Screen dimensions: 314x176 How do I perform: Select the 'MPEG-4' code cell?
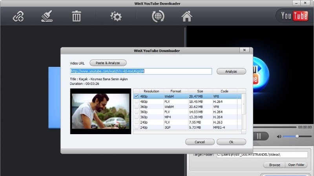[219, 128]
